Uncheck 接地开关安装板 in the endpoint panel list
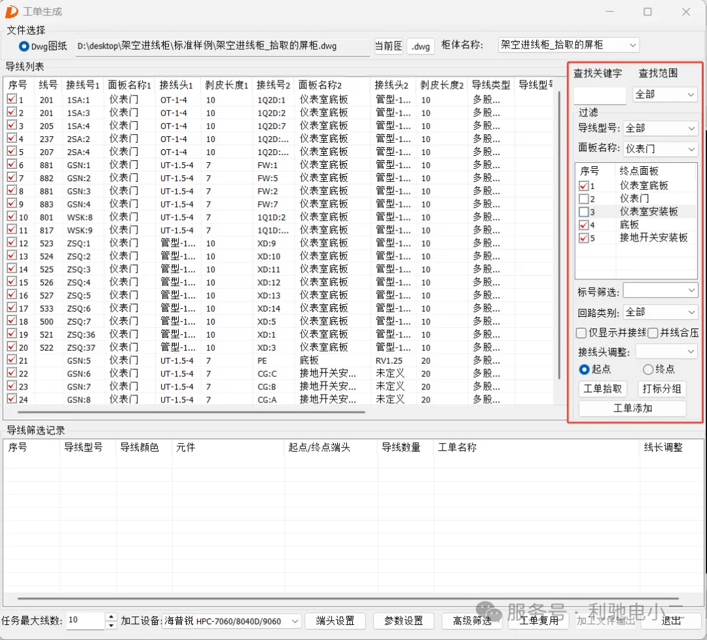 pos(583,238)
